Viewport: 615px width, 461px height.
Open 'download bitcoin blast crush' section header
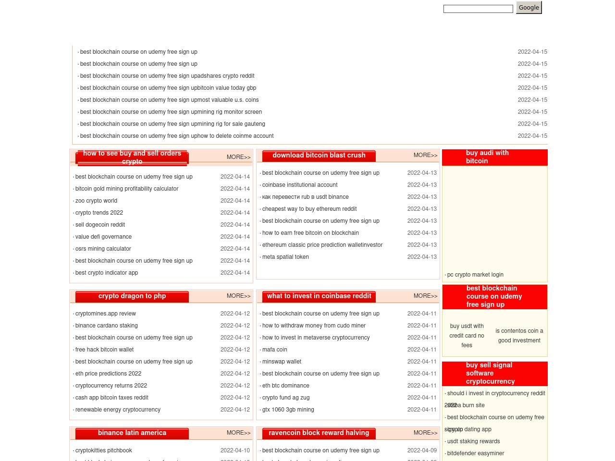319,155
